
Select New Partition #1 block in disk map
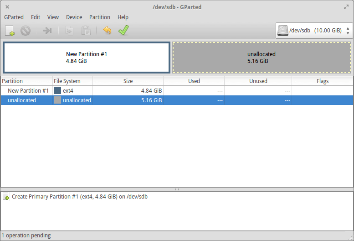87,57
